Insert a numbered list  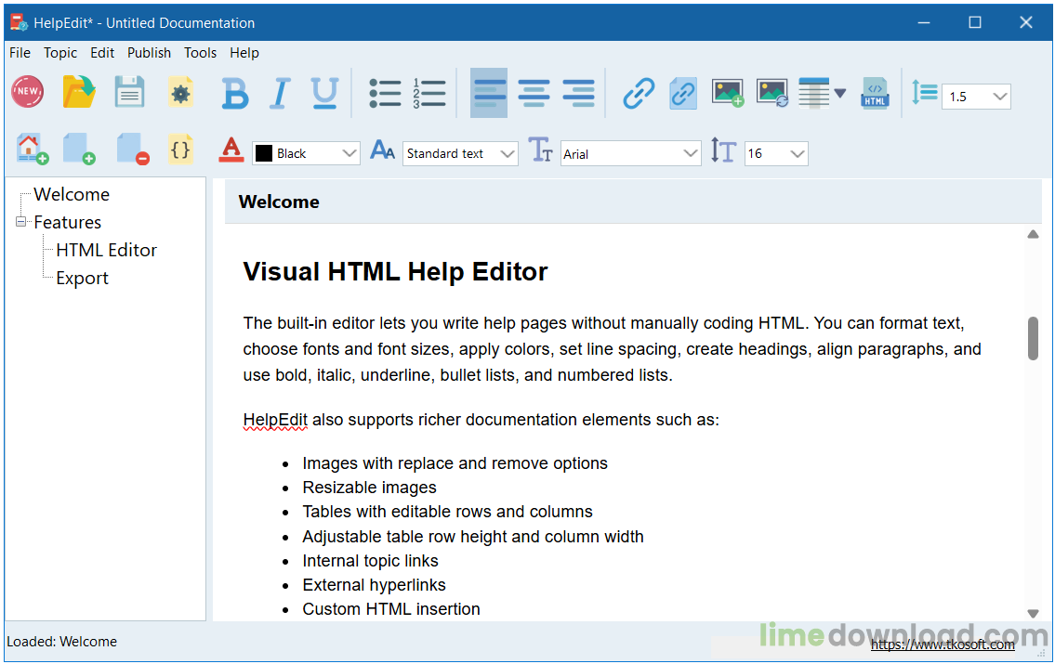click(429, 94)
